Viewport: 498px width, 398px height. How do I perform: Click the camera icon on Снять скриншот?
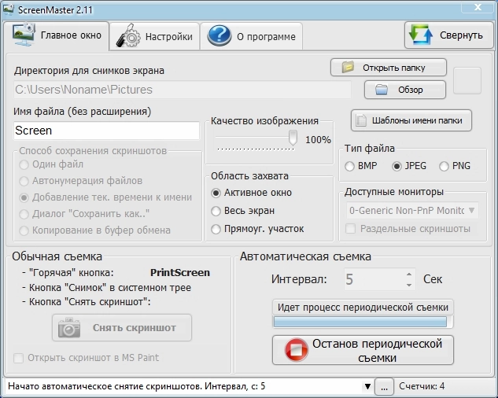69,327
